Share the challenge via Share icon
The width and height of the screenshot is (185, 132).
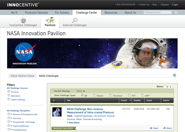pos(165,128)
